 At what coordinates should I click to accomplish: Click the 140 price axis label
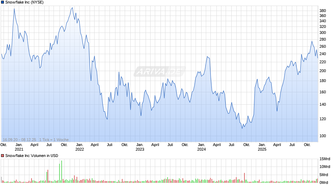pyautogui.click(x=323, y=104)
